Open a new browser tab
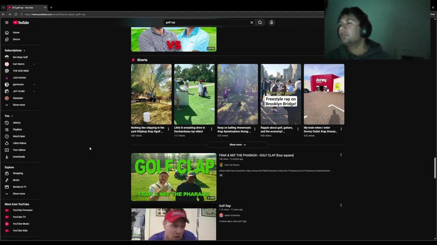The width and height of the screenshot is (437, 245). coord(51,7)
